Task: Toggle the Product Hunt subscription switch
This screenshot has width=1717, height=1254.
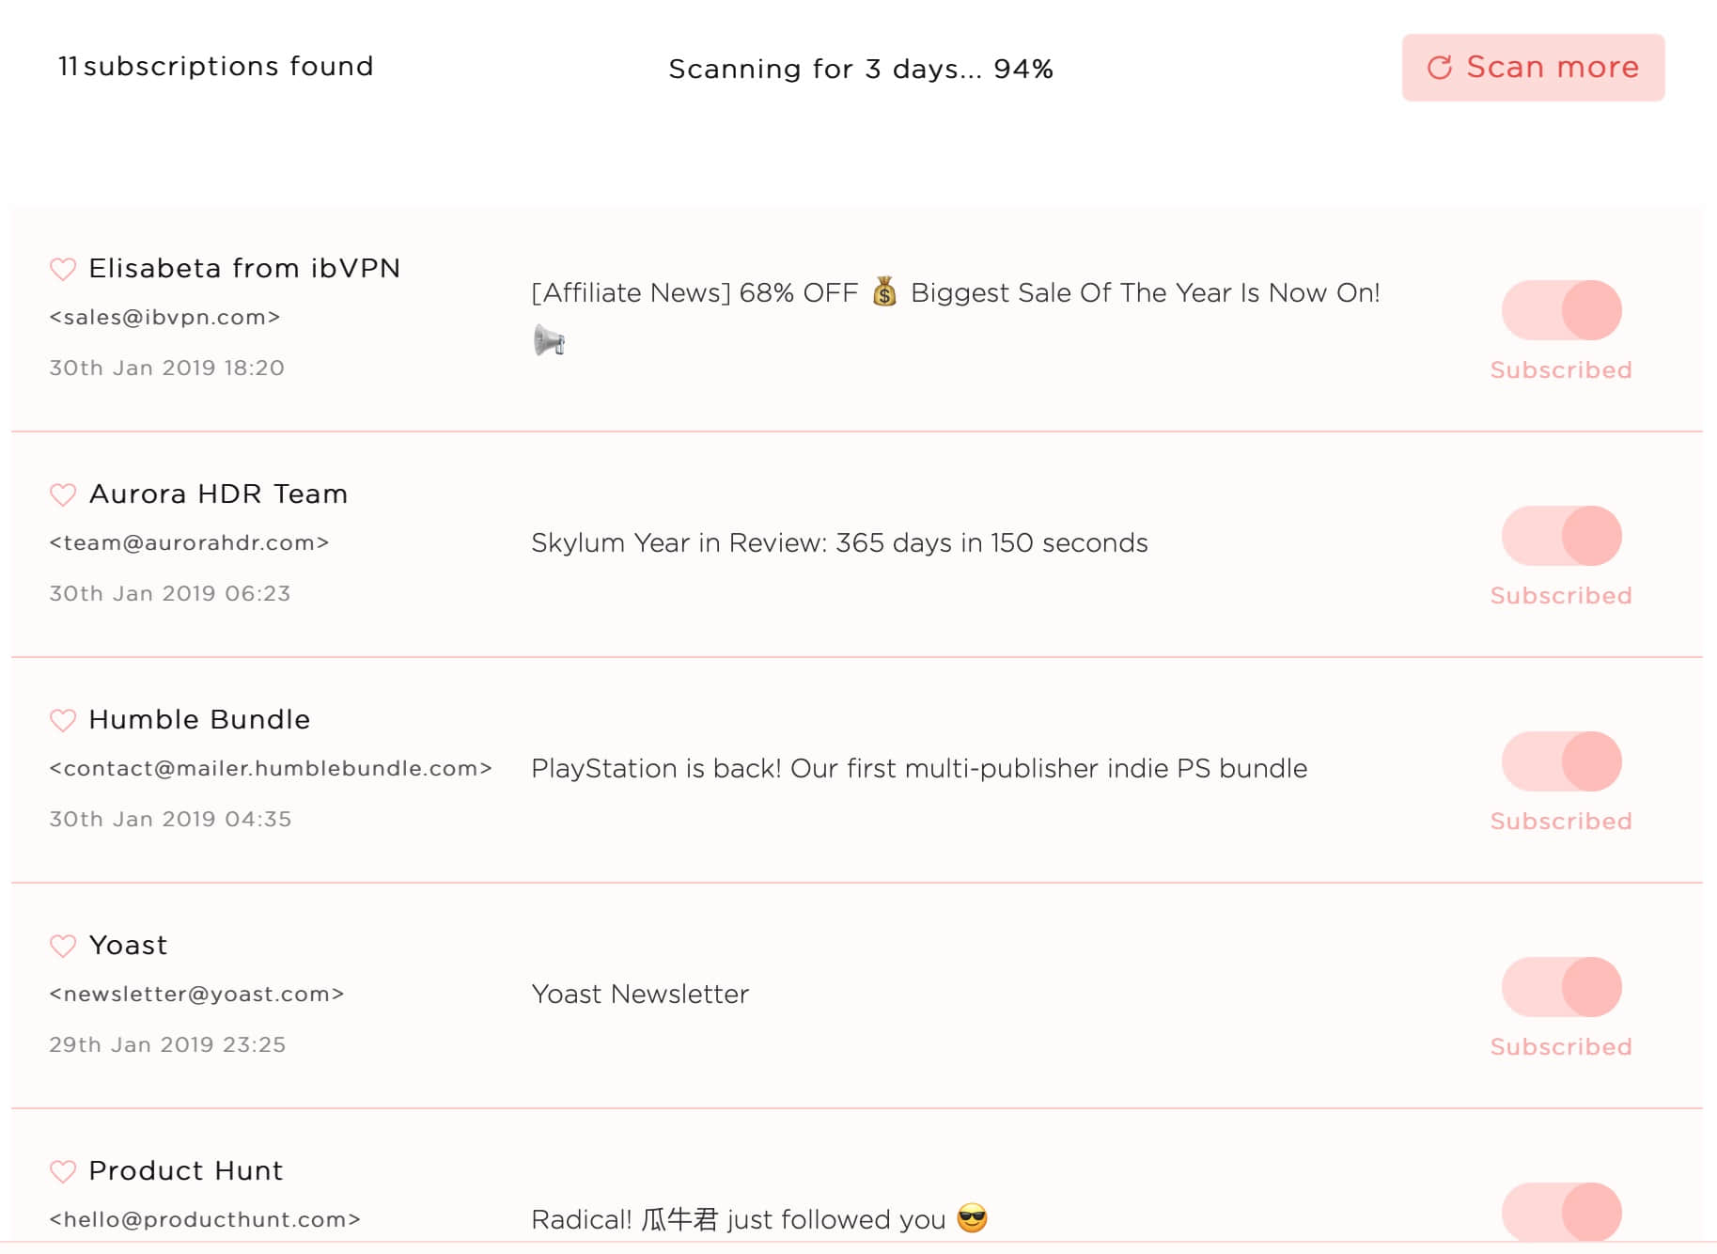Action: tap(1561, 1212)
